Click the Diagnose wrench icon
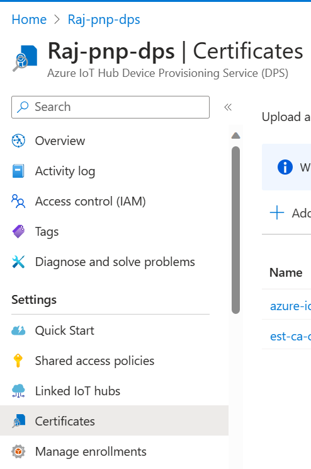Image resolution: width=311 pixels, height=469 pixels. (18, 262)
